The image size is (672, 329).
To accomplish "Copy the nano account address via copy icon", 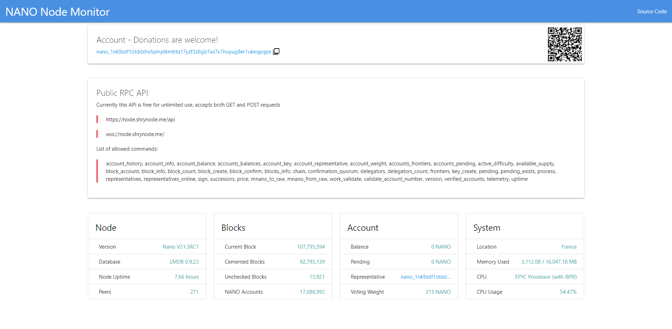I will pos(276,51).
